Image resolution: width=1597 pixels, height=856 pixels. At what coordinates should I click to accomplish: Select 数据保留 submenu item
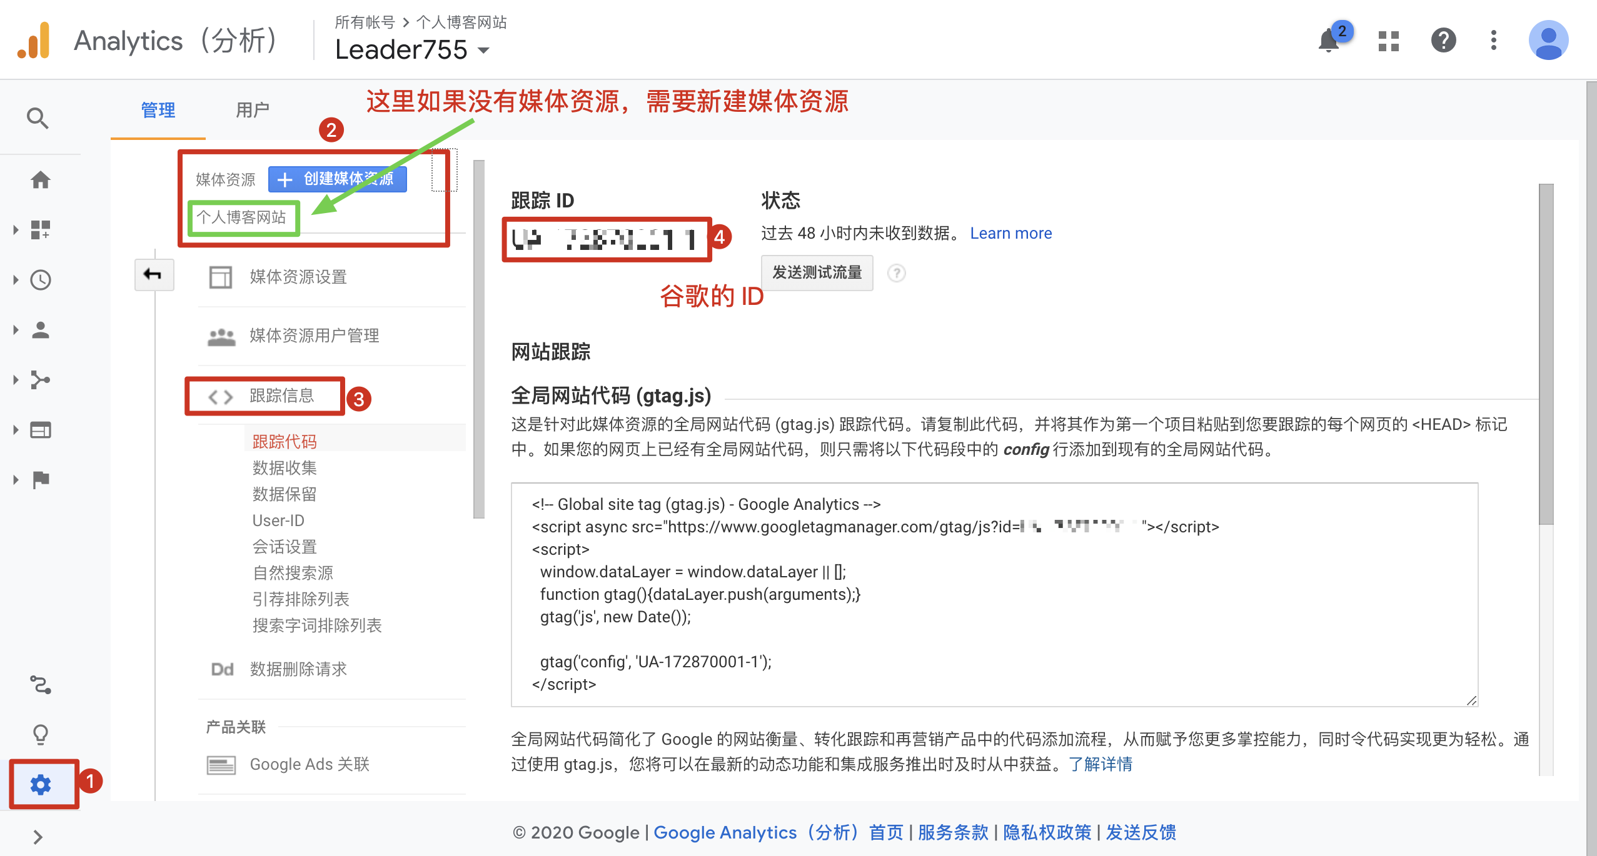point(285,494)
